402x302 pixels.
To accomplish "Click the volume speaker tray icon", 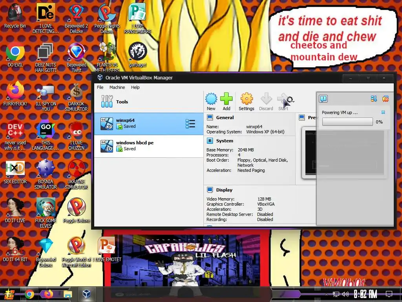I will [x=345, y=294].
